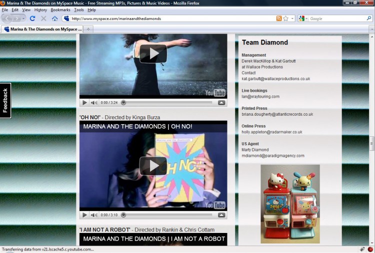Image resolution: width=375 pixels, height=253 pixels.
Task: Subscribe via the RSS feed icon
Action: tap(279, 19)
